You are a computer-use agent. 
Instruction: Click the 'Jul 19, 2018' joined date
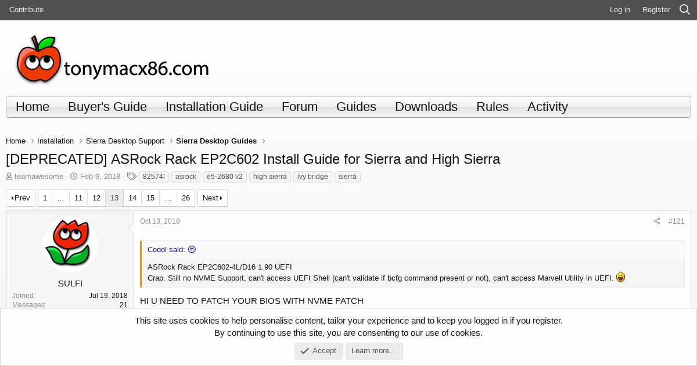pos(108,296)
